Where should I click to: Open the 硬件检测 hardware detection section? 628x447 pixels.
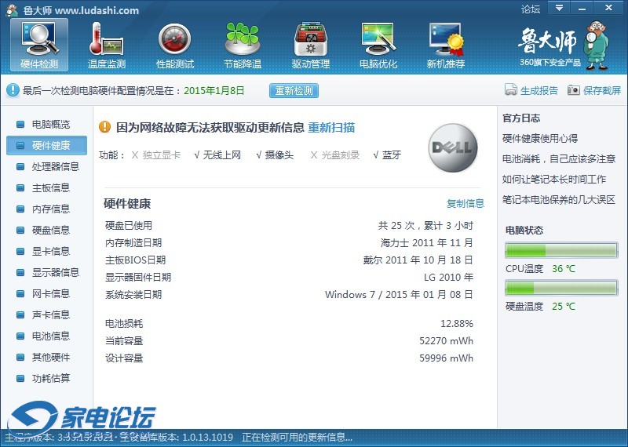(39, 45)
